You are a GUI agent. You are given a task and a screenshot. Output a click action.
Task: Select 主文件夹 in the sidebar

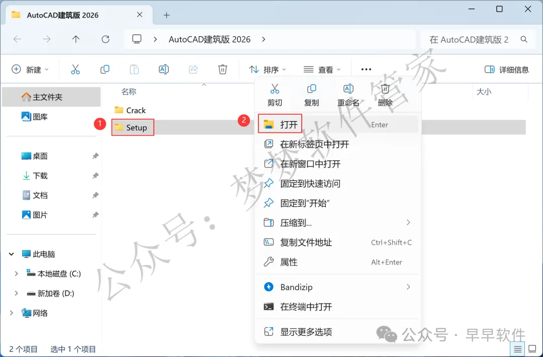51,97
